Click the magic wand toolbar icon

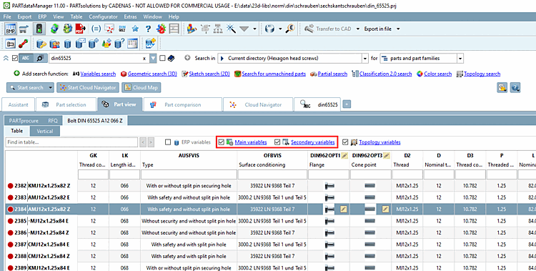(231, 29)
